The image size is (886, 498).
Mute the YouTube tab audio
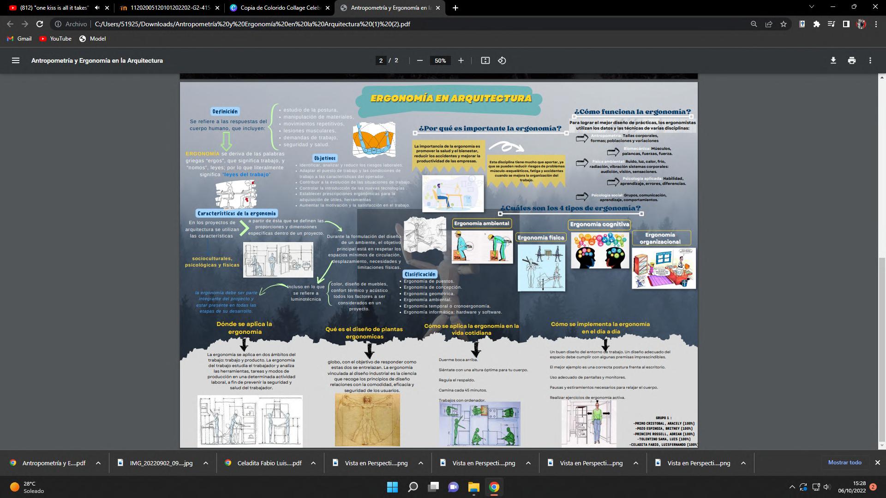[97, 8]
